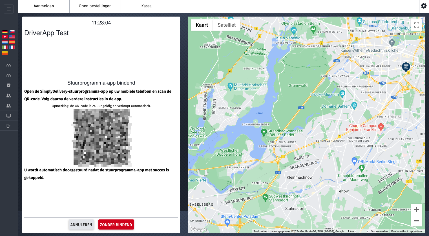Toggle the map fullscreen view
The height and width of the screenshot is (236, 429).
(x=417, y=25)
